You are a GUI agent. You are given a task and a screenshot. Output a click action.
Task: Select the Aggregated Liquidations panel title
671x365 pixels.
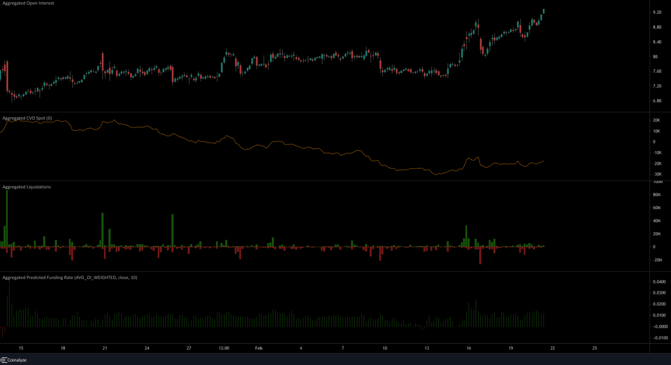(x=27, y=187)
